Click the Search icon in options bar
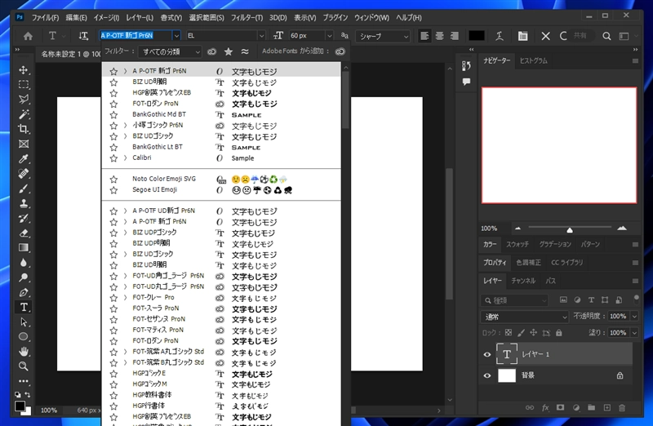This screenshot has width=653, height=426. pos(606,36)
